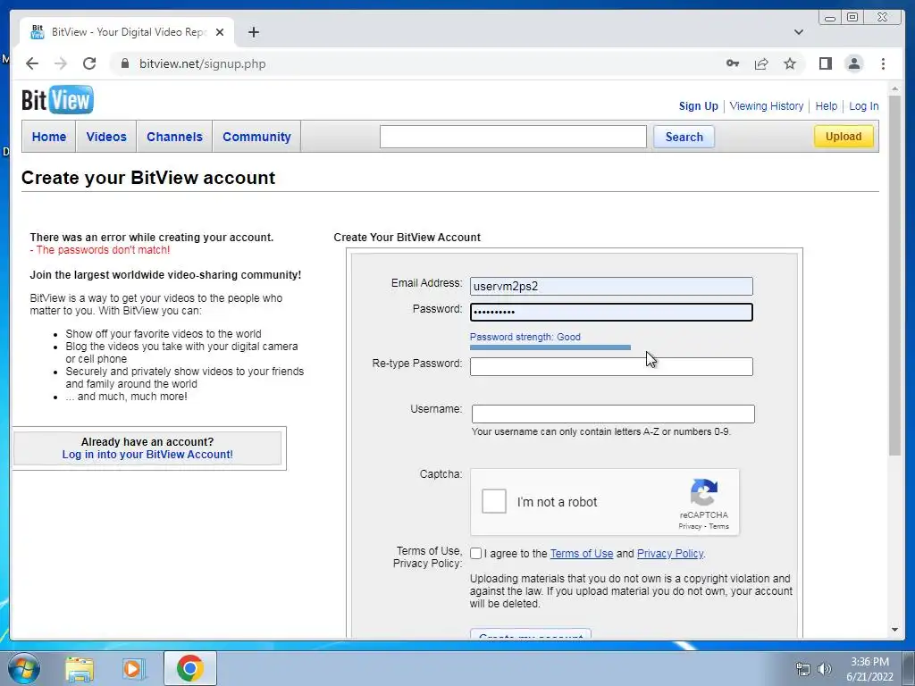Screen dimensions: 915x686
Task: Click the address bar URL
Action: [203, 63]
